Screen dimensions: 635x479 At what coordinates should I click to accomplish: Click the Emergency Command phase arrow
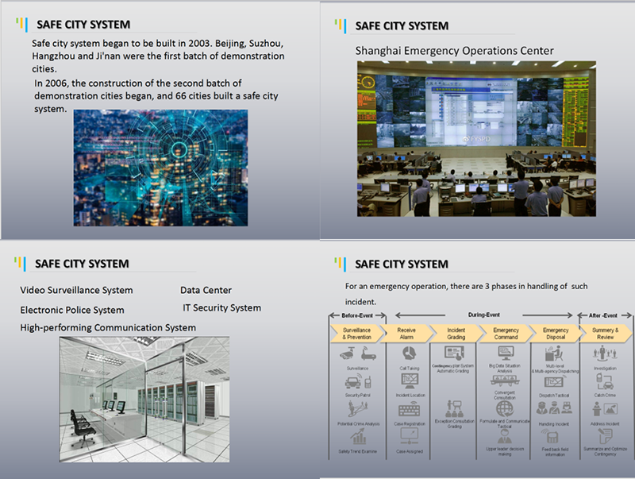coord(506,334)
